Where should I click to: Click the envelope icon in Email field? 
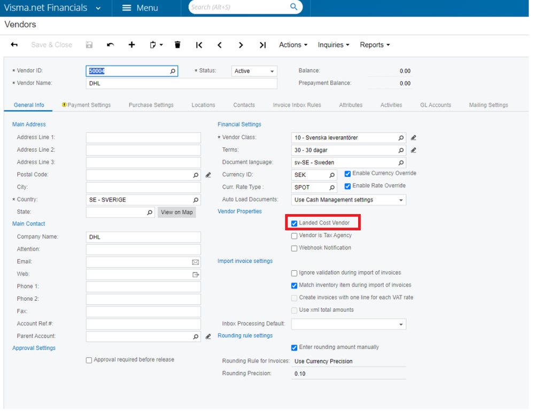click(x=196, y=262)
